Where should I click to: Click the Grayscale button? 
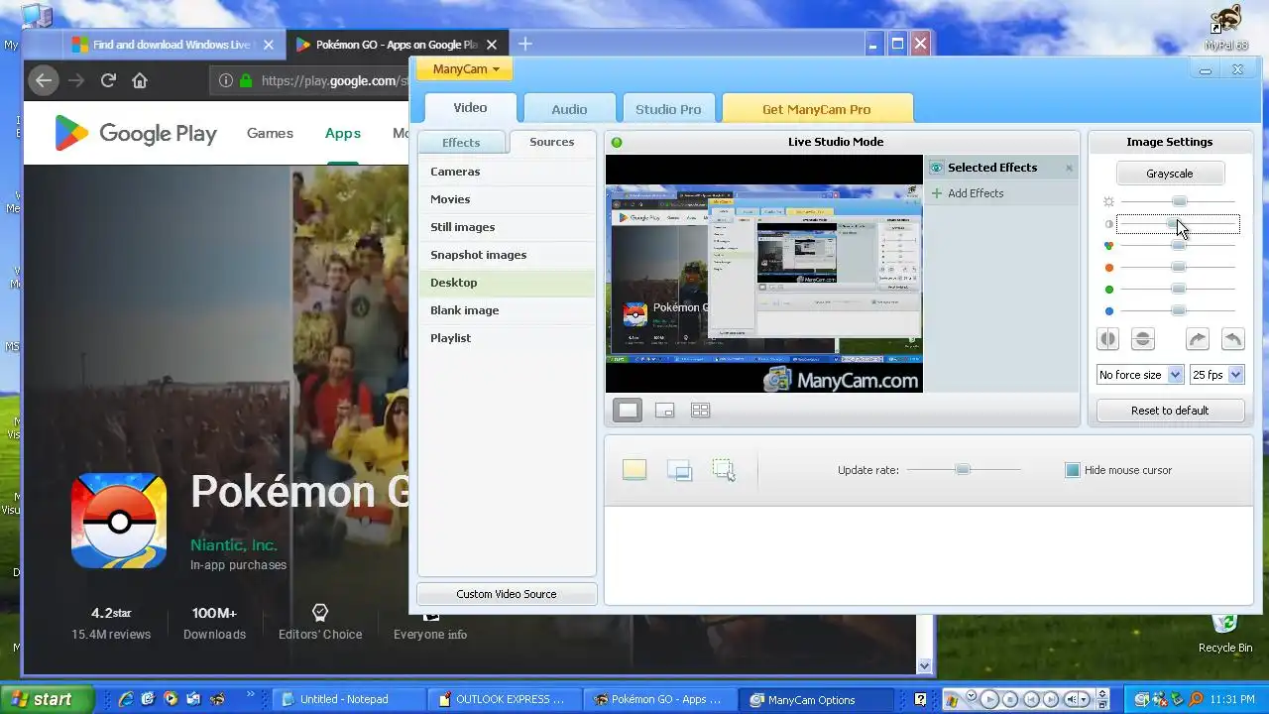click(x=1170, y=174)
